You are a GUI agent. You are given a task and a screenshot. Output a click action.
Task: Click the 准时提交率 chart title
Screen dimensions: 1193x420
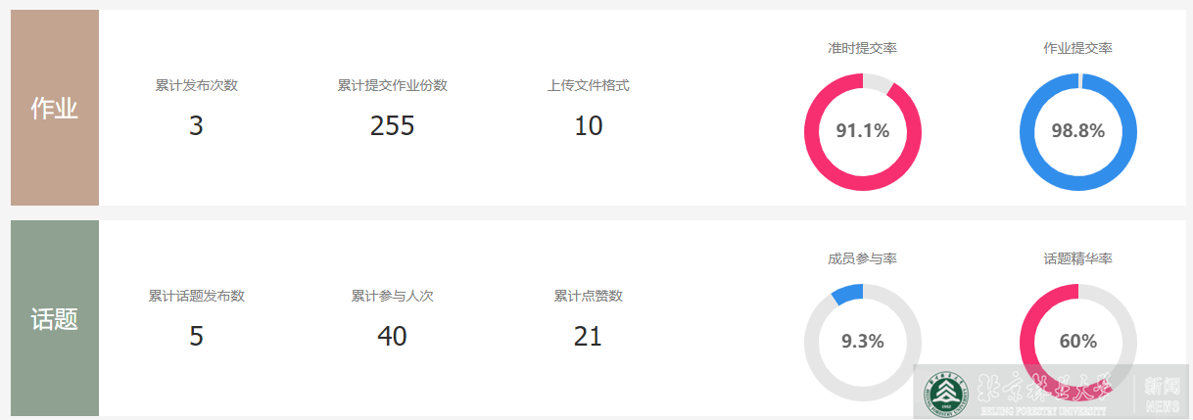click(x=862, y=48)
